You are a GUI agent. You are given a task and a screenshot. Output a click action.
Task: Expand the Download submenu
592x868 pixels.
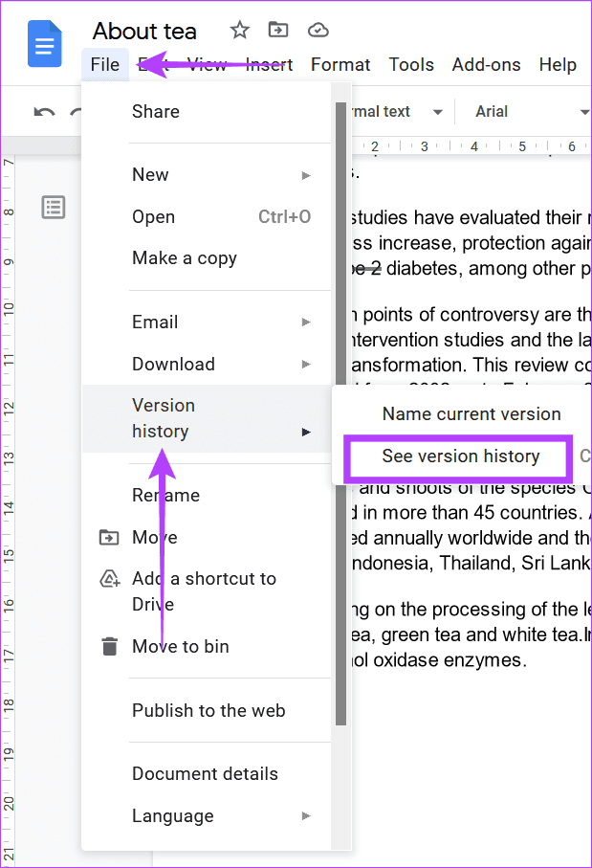pyautogui.click(x=306, y=364)
